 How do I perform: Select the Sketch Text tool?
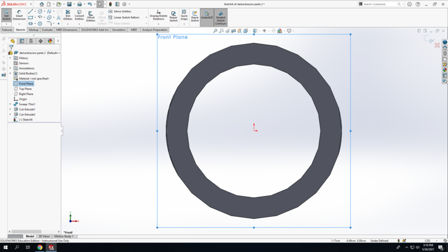(59, 18)
